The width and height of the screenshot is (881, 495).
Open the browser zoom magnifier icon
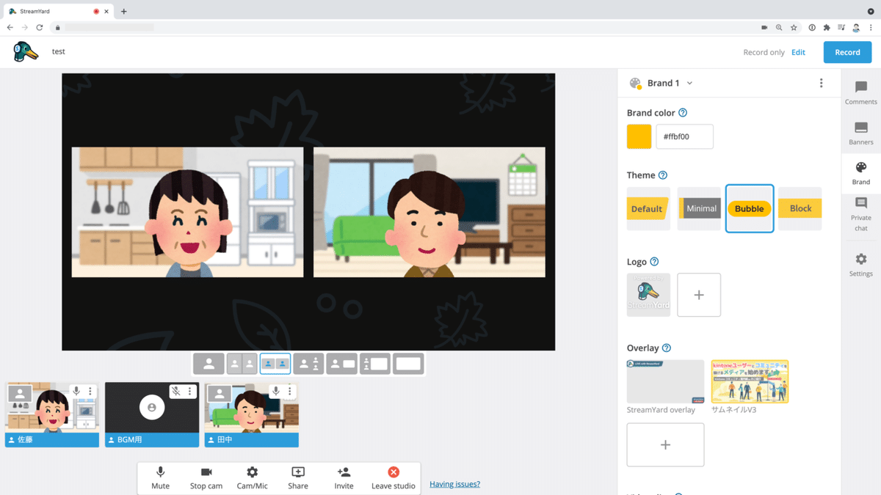779,28
